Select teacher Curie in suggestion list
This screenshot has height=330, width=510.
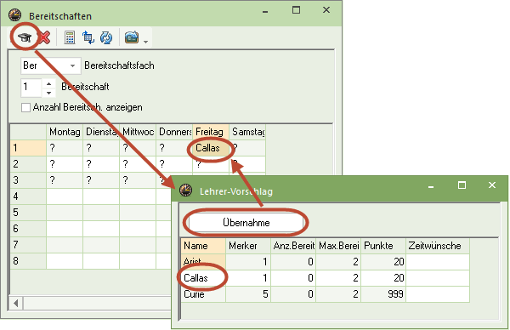(x=203, y=294)
